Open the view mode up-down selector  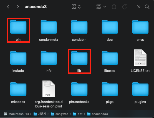click(79, 7)
